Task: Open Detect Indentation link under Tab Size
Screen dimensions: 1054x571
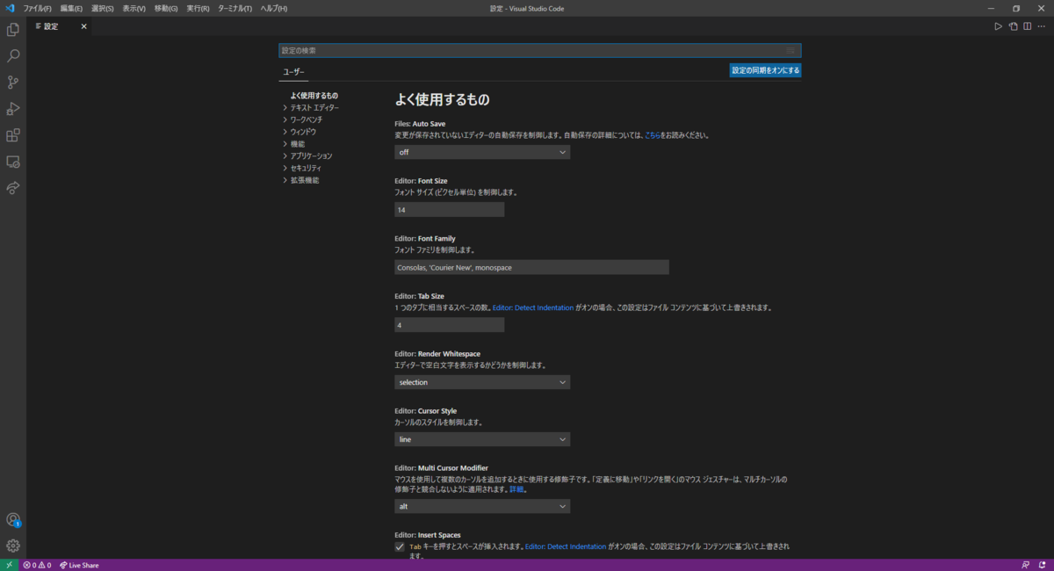Action: 533,308
